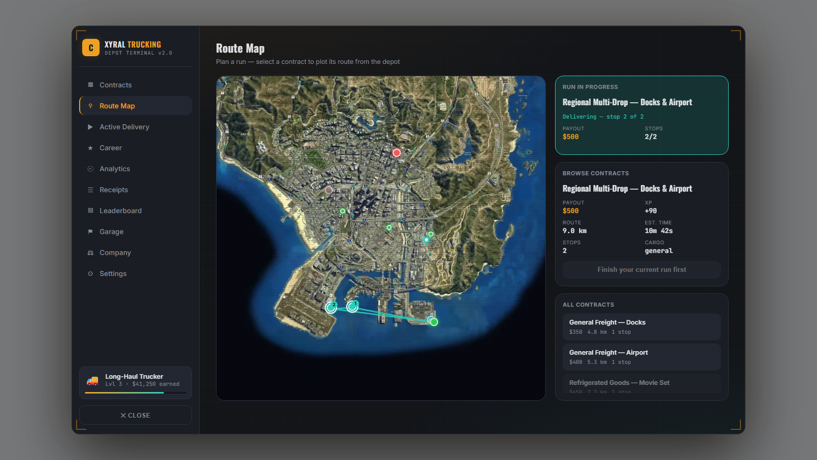Click 'Lvl 3 · $41,250 earned' text
This screenshot has height=460, width=817.
click(x=142, y=384)
